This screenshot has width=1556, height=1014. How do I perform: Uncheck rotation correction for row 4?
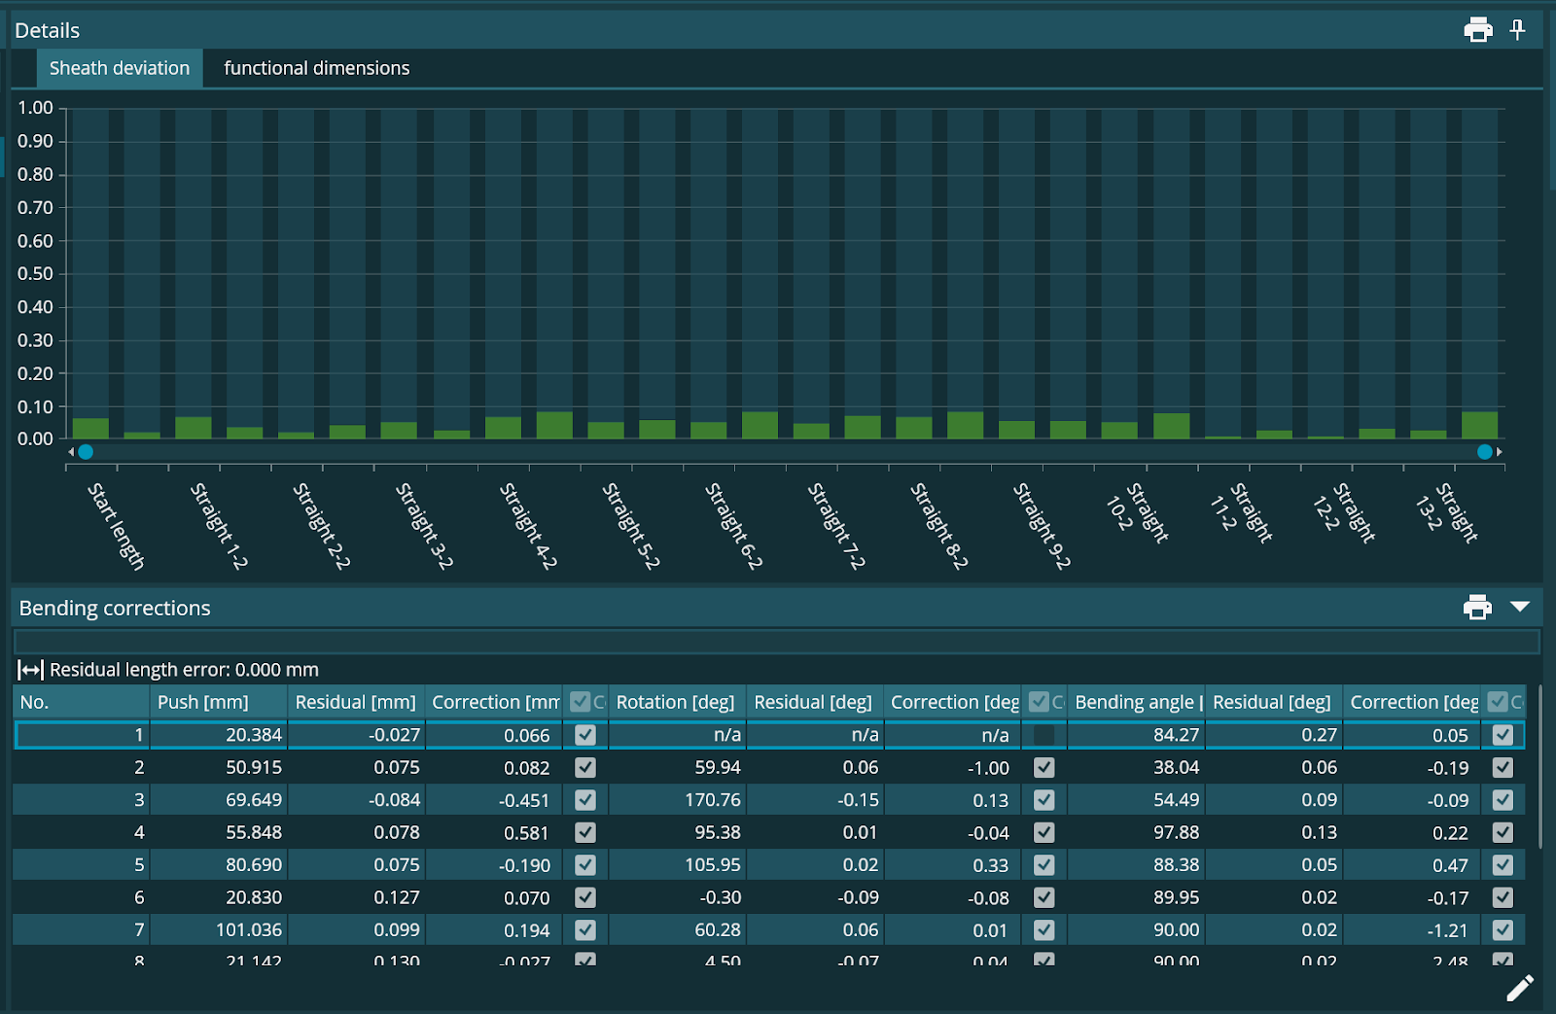click(1044, 833)
